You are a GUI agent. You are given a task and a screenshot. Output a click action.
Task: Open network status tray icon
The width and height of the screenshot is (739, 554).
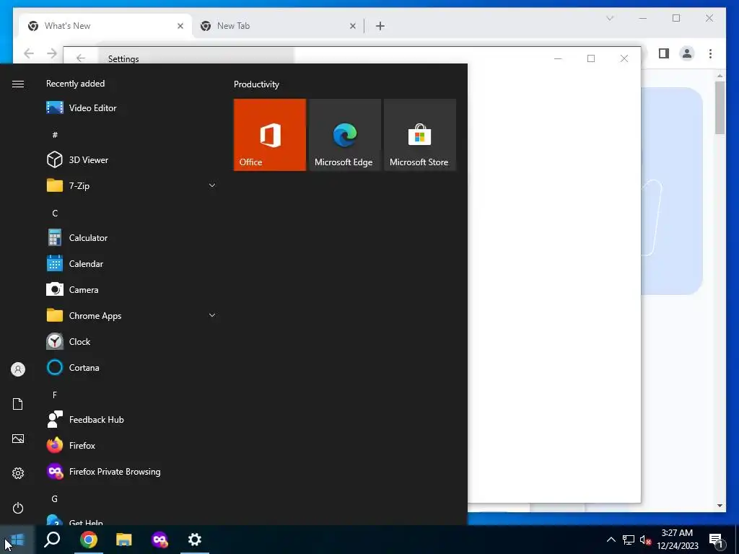pos(629,540)
